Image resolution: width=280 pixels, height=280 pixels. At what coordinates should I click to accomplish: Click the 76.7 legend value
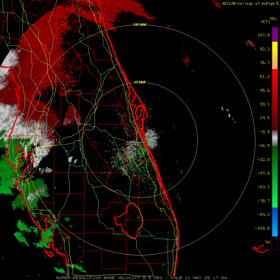pos(265,63)
